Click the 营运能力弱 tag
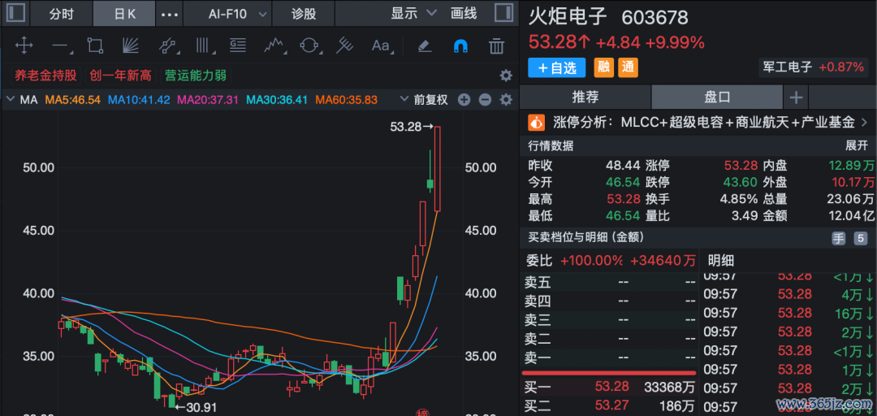This screenshot has width=877, height=416. tap(195, 76)
